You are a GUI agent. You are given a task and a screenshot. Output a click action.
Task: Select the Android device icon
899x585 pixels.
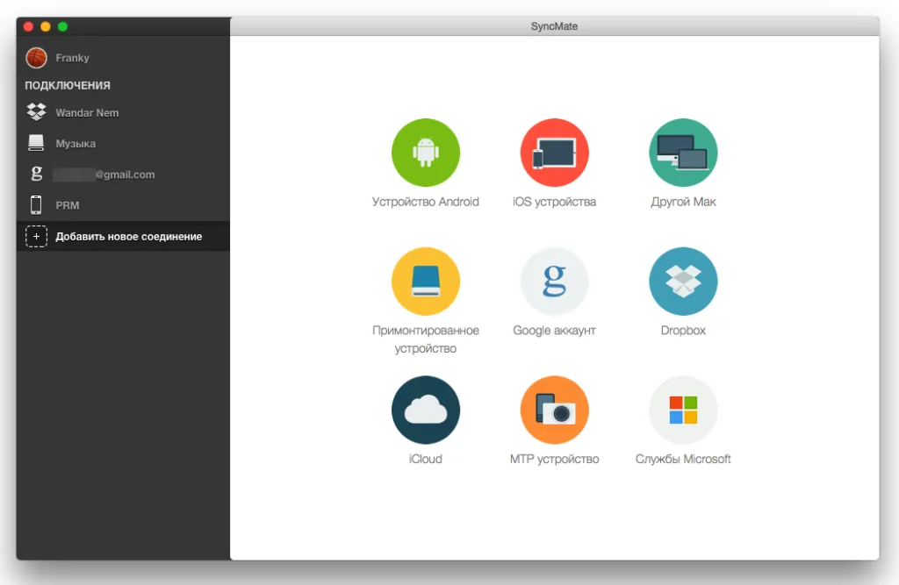point(425,153)
